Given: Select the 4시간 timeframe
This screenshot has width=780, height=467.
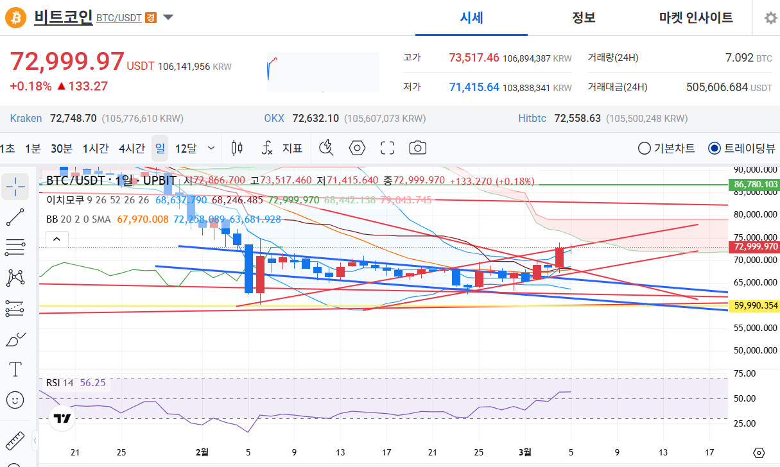Looking at the screenshot, I should 131,148.
